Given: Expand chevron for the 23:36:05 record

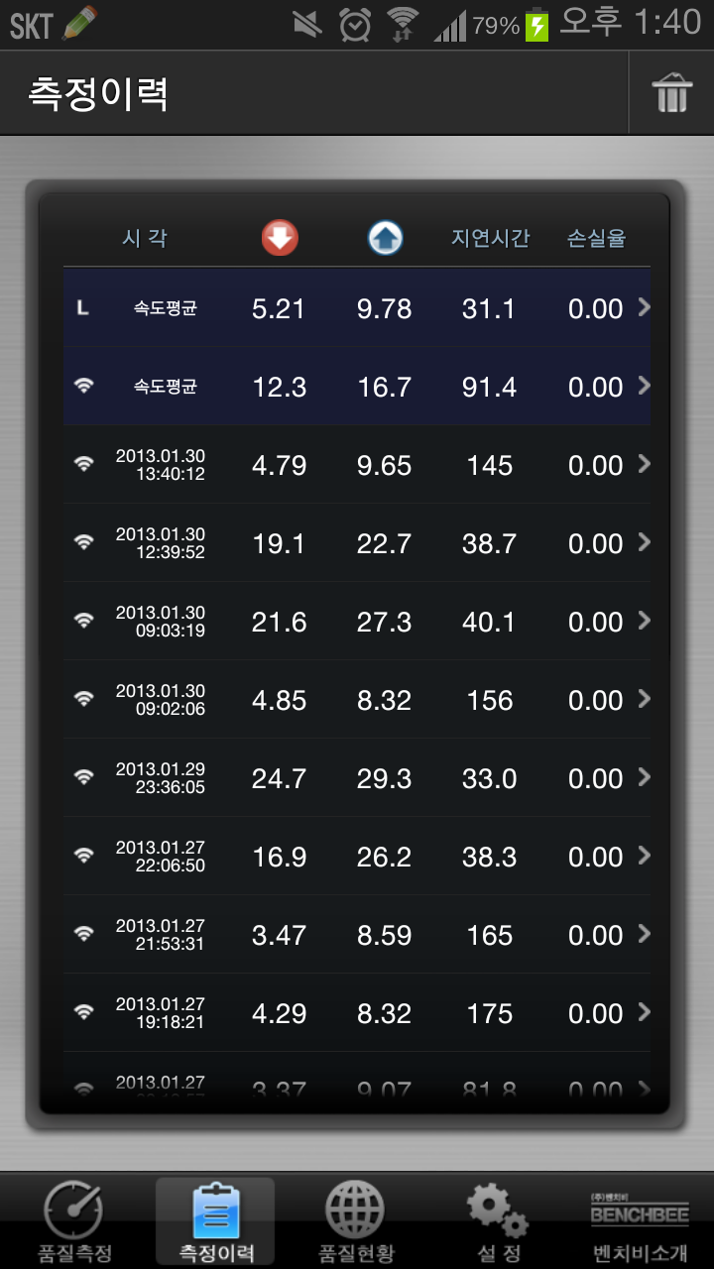Looking at the screenshot, I should tap(644, 777).
